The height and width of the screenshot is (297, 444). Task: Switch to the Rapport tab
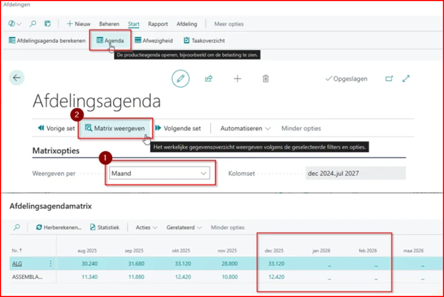tap(158, 24)
